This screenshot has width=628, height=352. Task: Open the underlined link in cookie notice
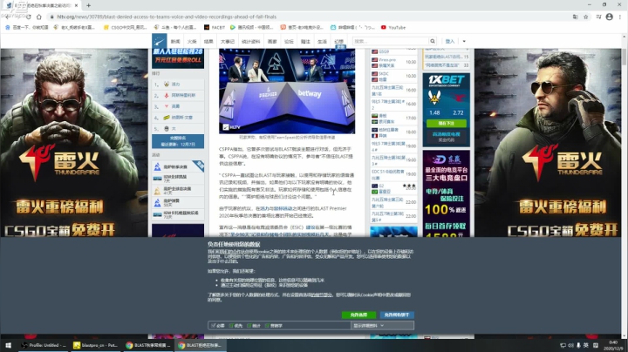pyautogui.click(x=321, y=294)
